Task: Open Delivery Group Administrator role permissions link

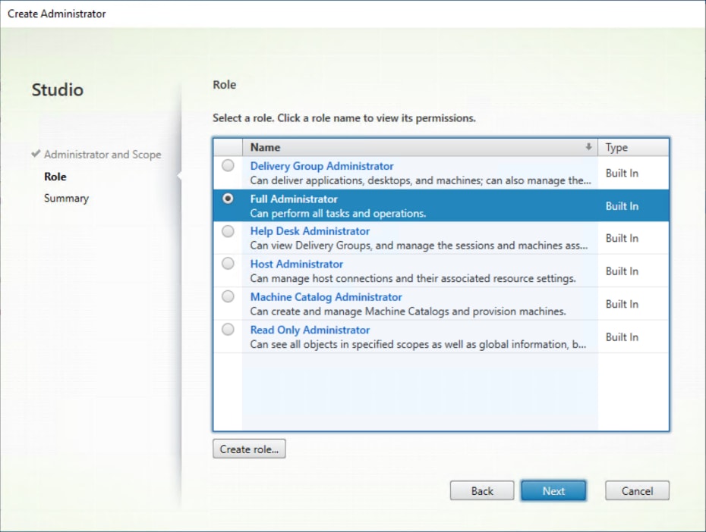Action: [321, 166]
